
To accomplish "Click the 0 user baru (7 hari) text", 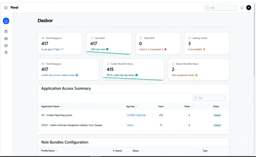I will 50,49.
